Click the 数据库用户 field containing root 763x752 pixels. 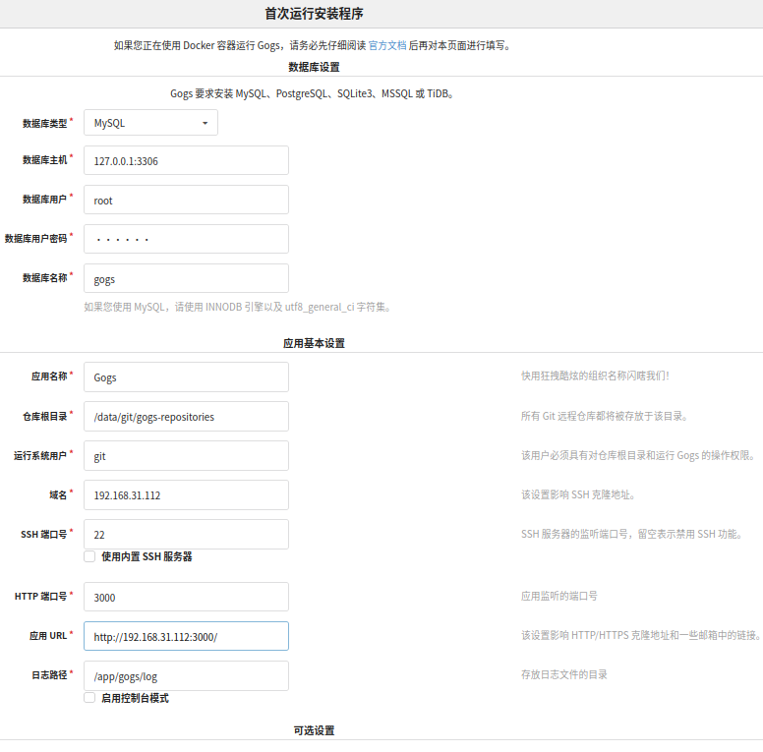(x=187, y=200)
